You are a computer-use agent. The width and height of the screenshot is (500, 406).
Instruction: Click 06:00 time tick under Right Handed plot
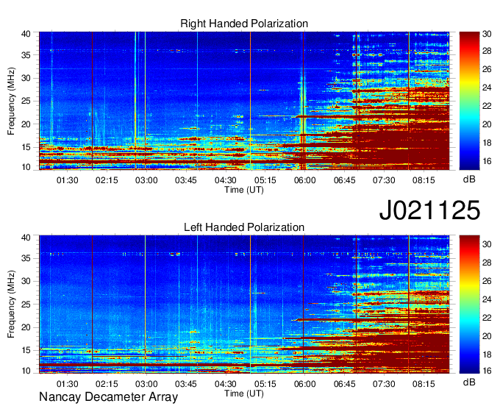point(305,180)
